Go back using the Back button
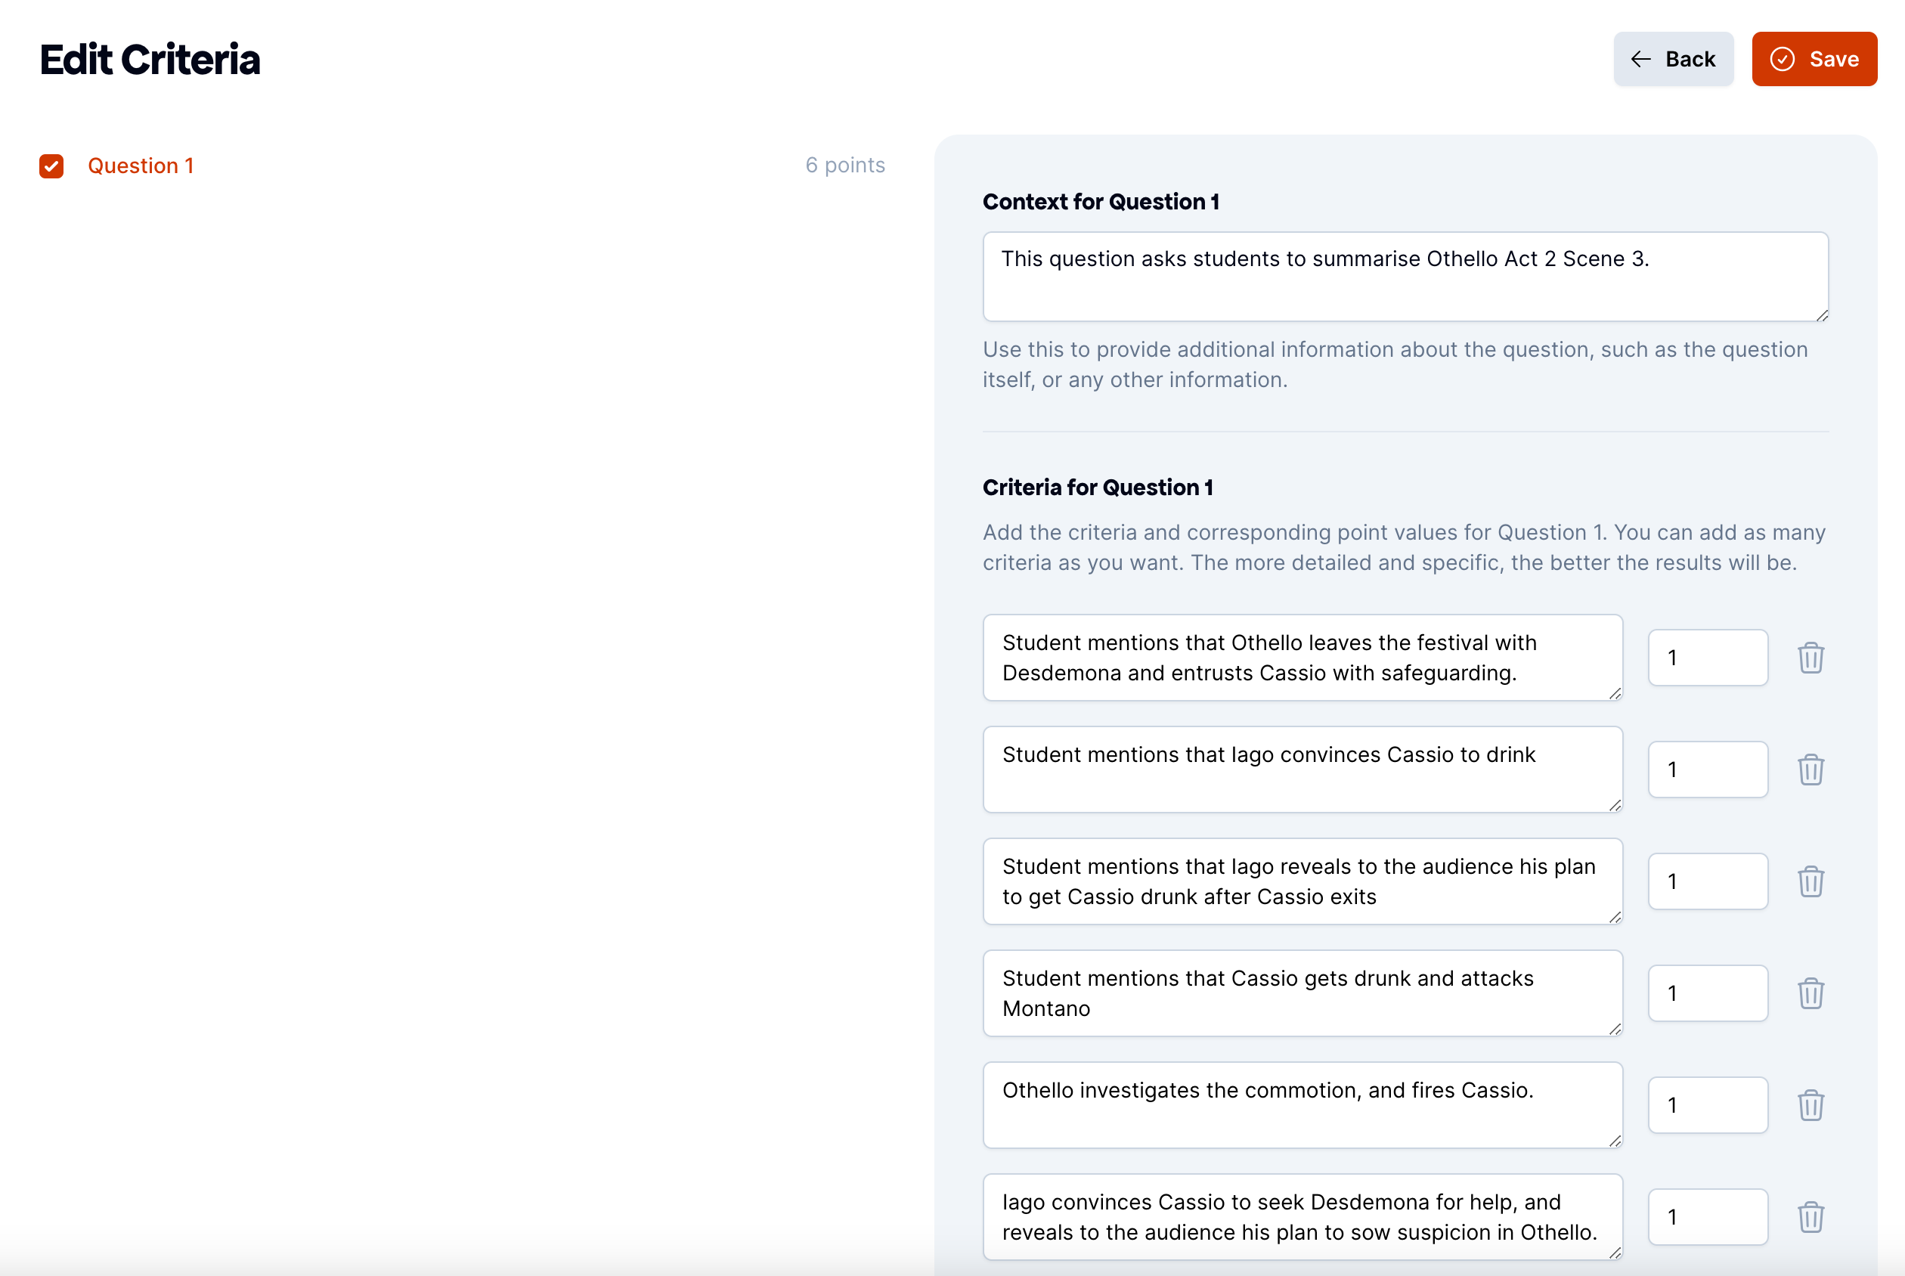Viewport: 1905px width, 1276px height. click(1673, 59)
